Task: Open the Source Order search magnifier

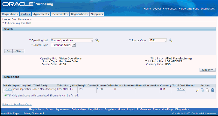Action: [171, 40]
